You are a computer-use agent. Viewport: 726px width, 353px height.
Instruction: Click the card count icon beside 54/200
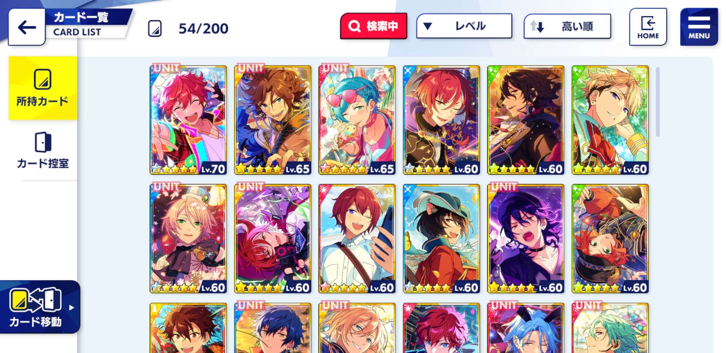click(155, 28)
